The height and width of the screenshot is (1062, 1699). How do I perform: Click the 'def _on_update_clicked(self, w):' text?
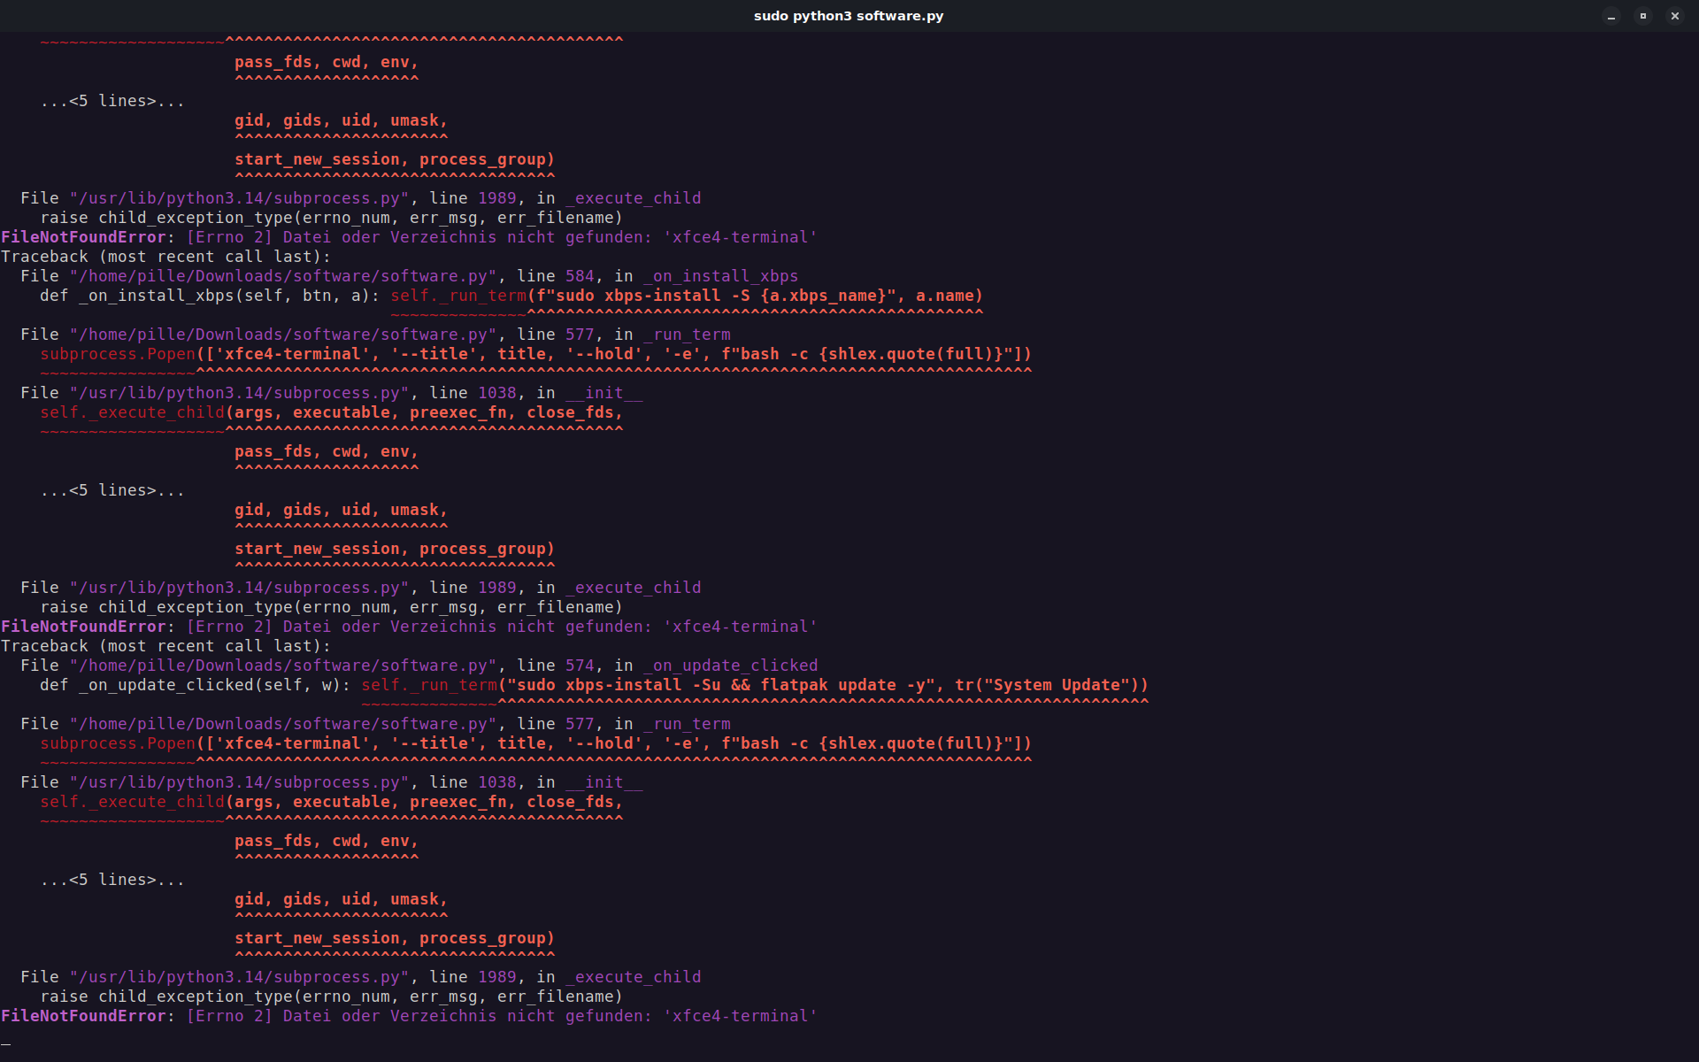point(195,685)
